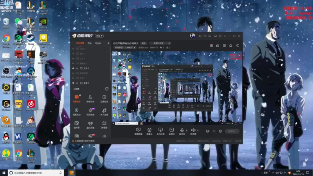
Task: Open the mail icon in title bar
Action: tap(205, 36)
